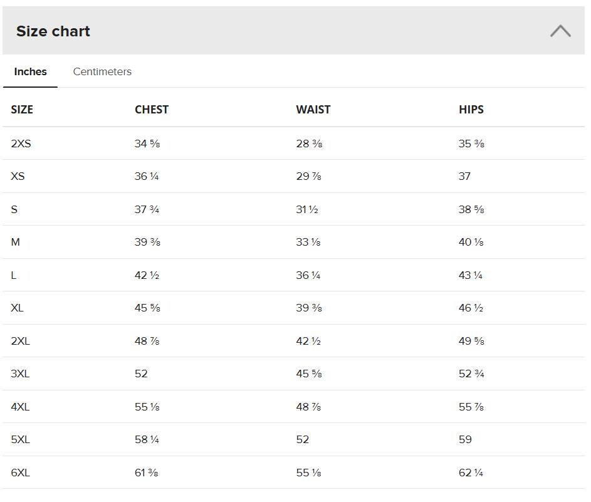
Task: Click the 31 ½ waist value for S
Action: (x=307, y=209)
